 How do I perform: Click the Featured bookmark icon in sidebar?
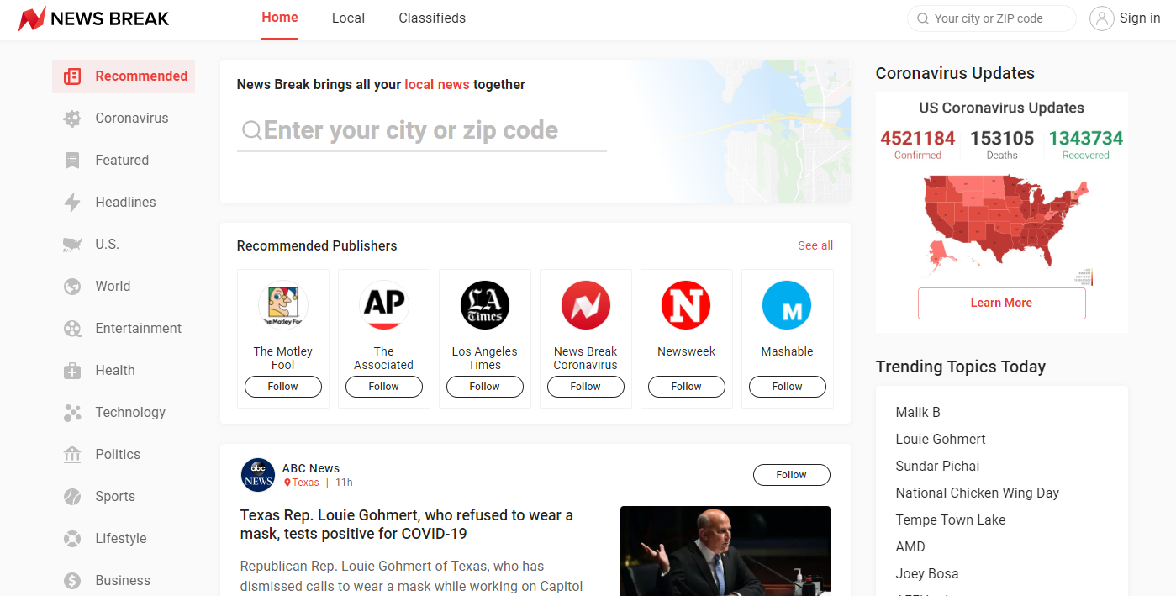tap(72, 161)
